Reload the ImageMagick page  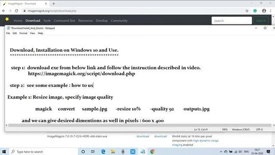coord(16,11)
